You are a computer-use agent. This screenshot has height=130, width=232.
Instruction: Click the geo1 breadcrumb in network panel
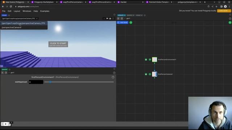pos(128,18)
